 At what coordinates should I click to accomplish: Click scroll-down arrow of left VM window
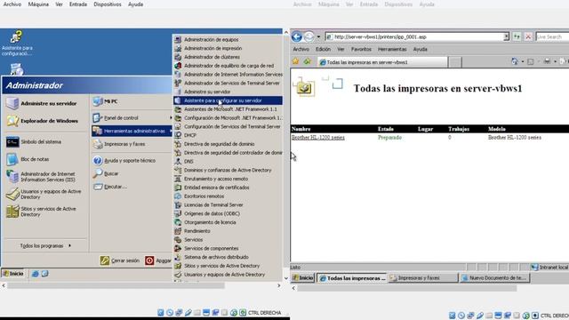point(286,278)
